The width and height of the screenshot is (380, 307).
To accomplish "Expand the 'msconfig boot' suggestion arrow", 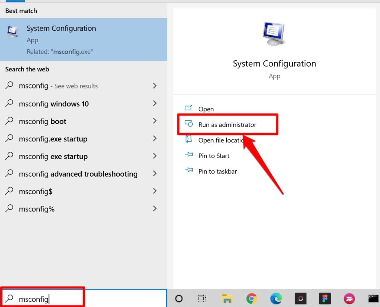I will pos(155,121).
